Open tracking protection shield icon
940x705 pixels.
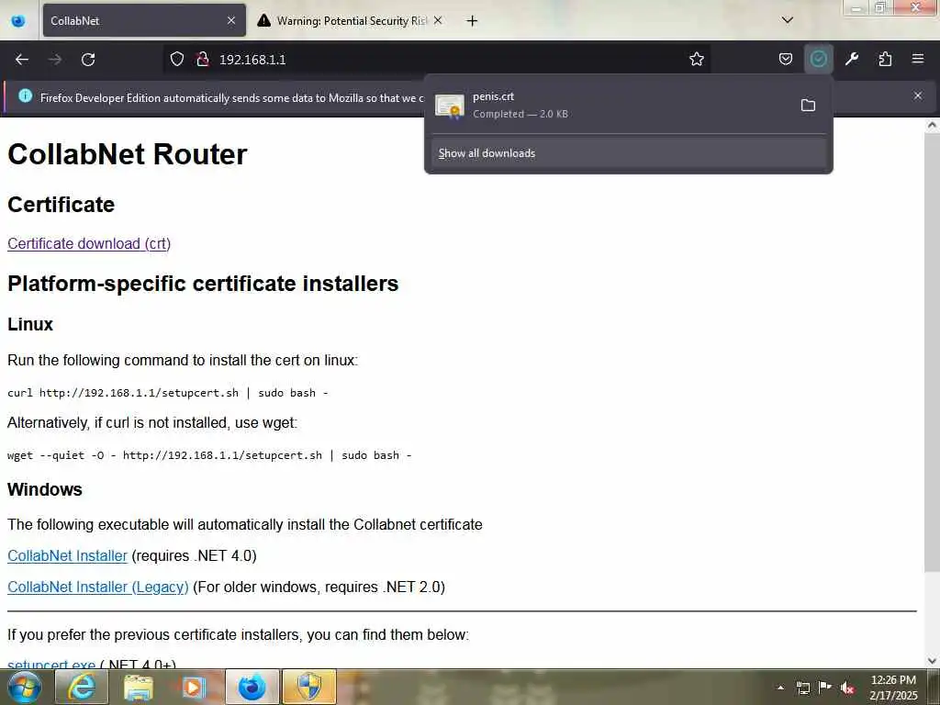[x=177, y=59]
